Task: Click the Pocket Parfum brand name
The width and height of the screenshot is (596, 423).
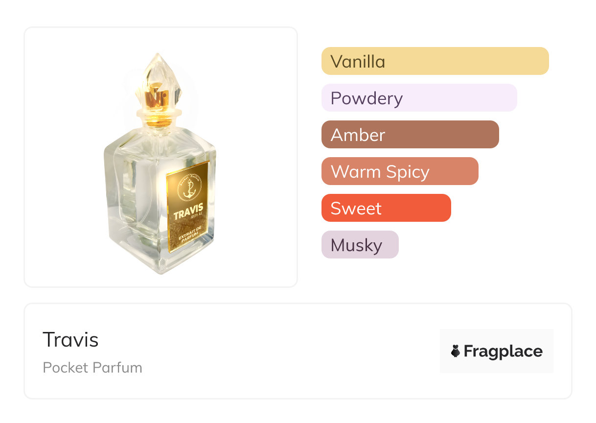Action: 92,368
